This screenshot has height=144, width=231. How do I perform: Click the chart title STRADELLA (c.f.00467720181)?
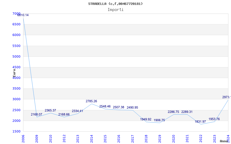115,4
